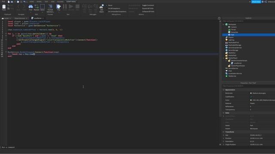Select StarterPlayerScripts folder in Explorer
This screenshot has width=275, height=154.
[238, 66]
